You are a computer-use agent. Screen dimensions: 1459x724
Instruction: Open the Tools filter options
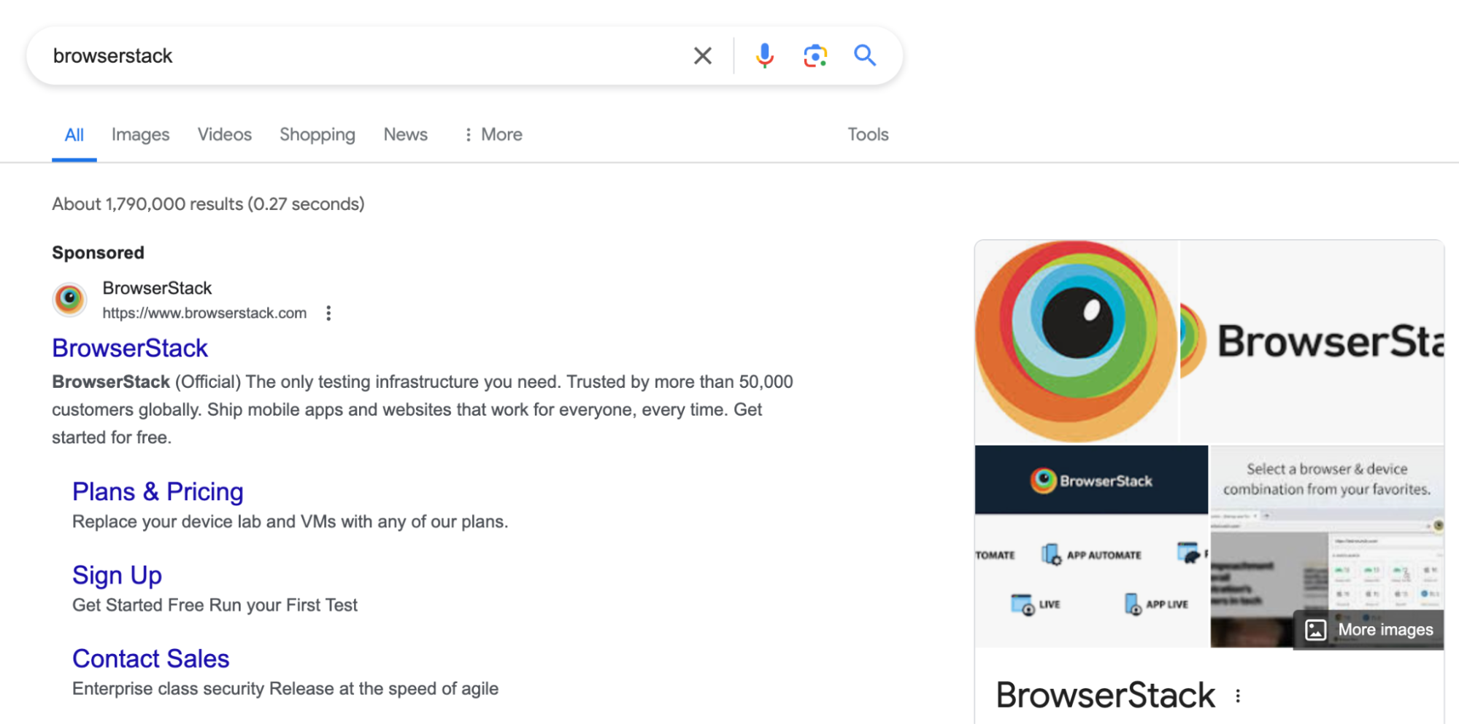(868, 135)
